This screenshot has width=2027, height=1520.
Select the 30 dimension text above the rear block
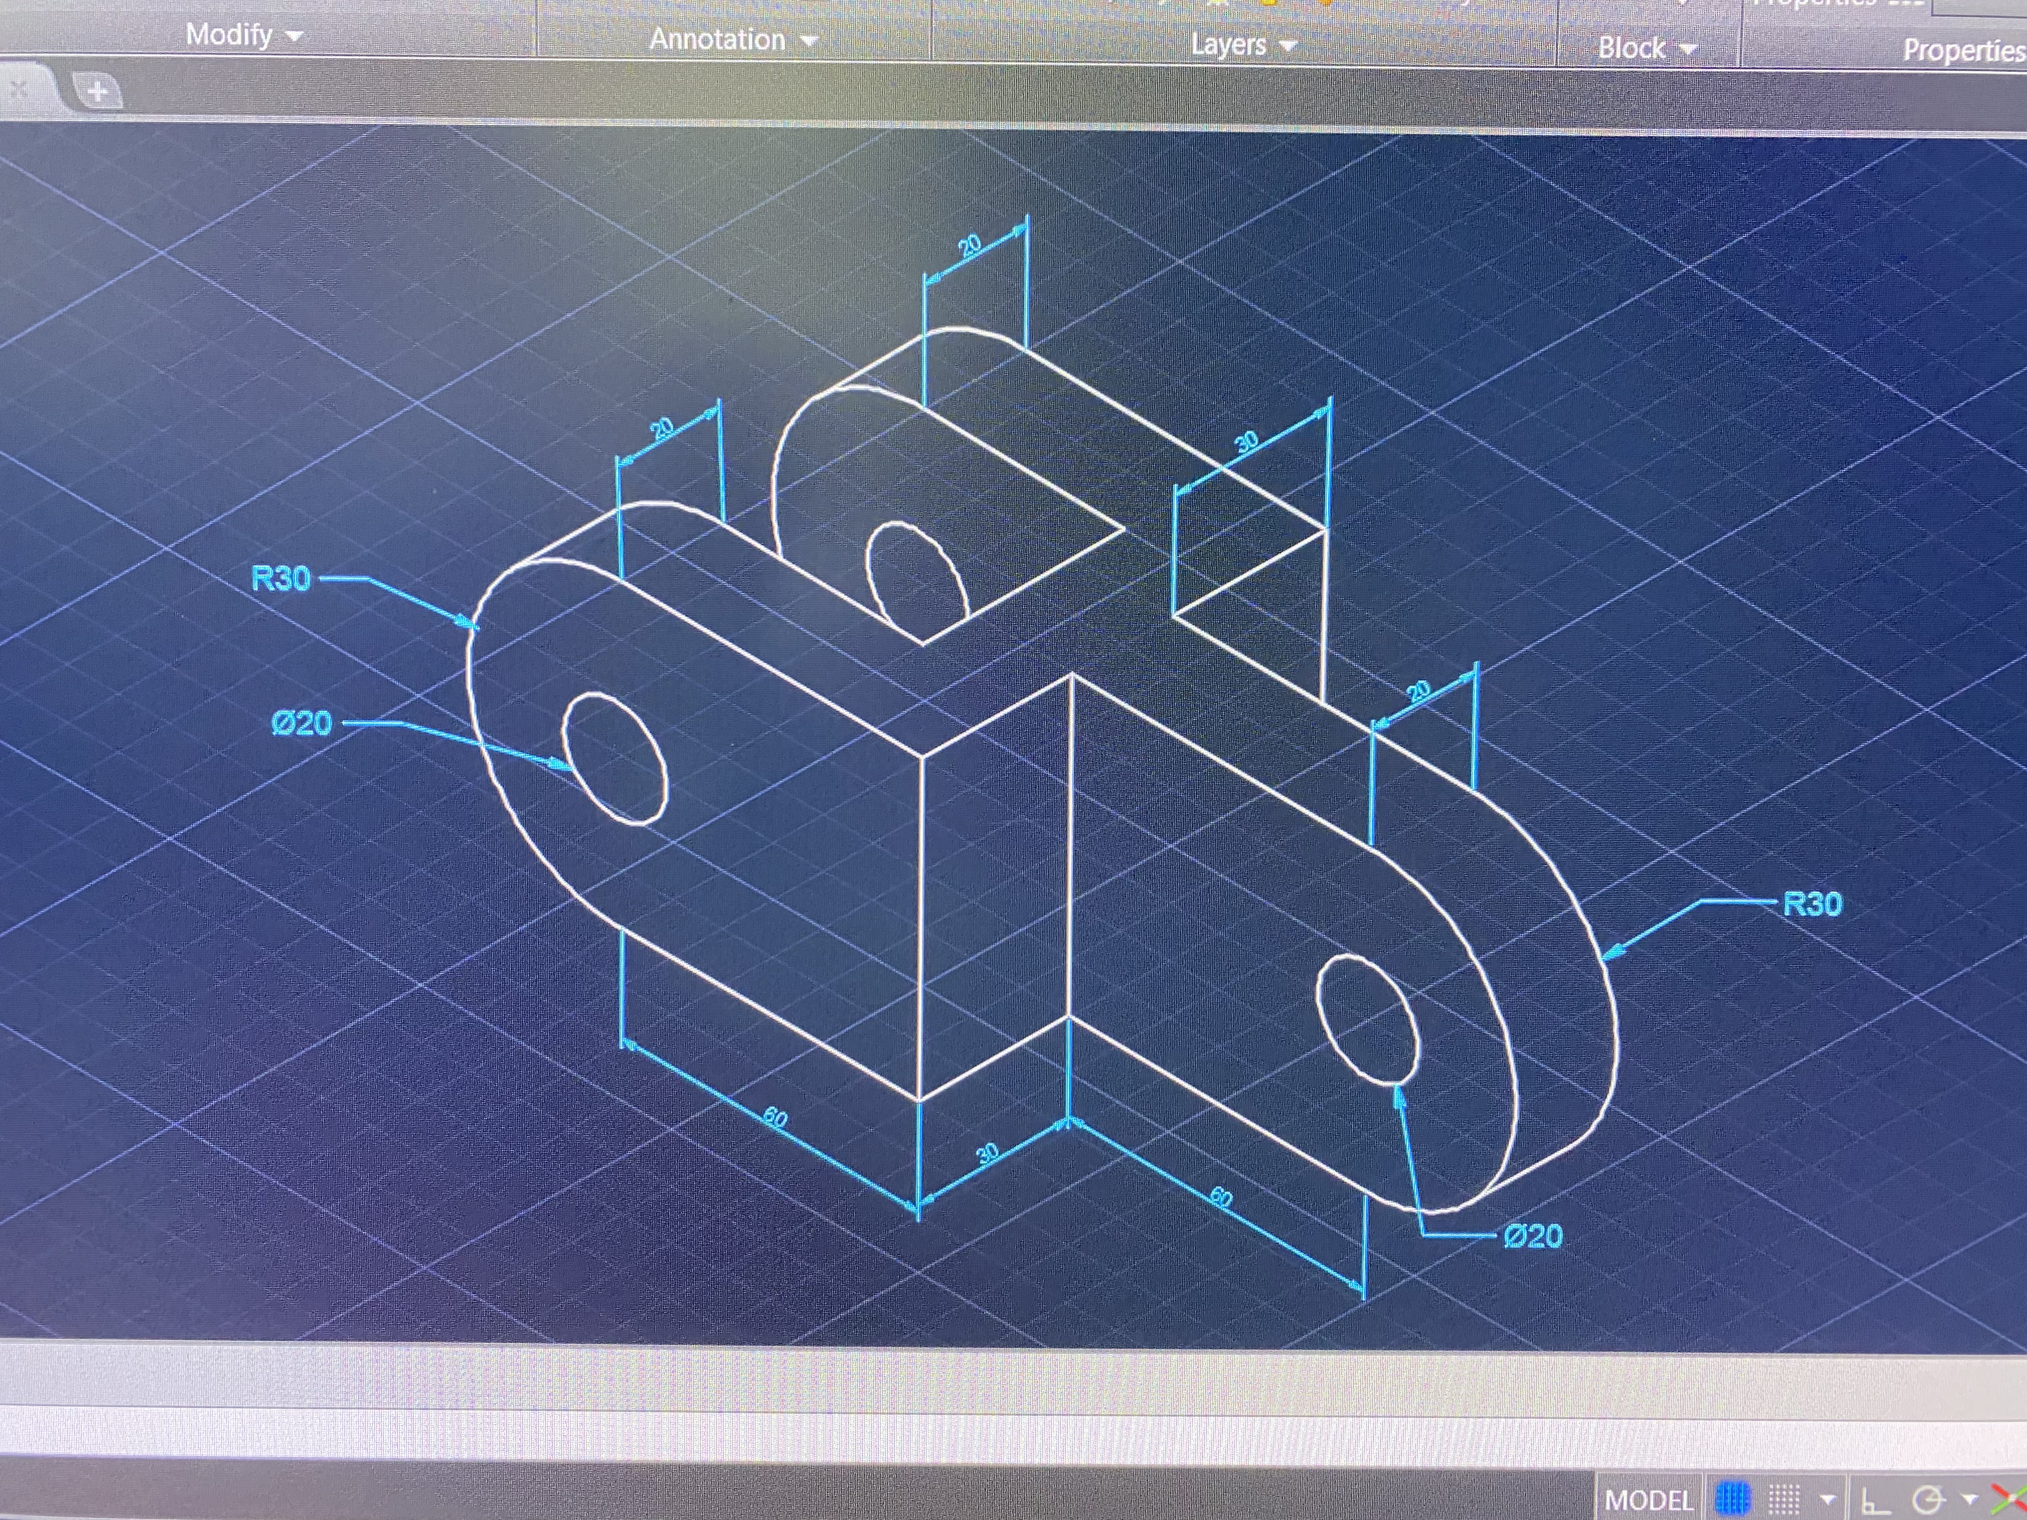coord(1246,442)
